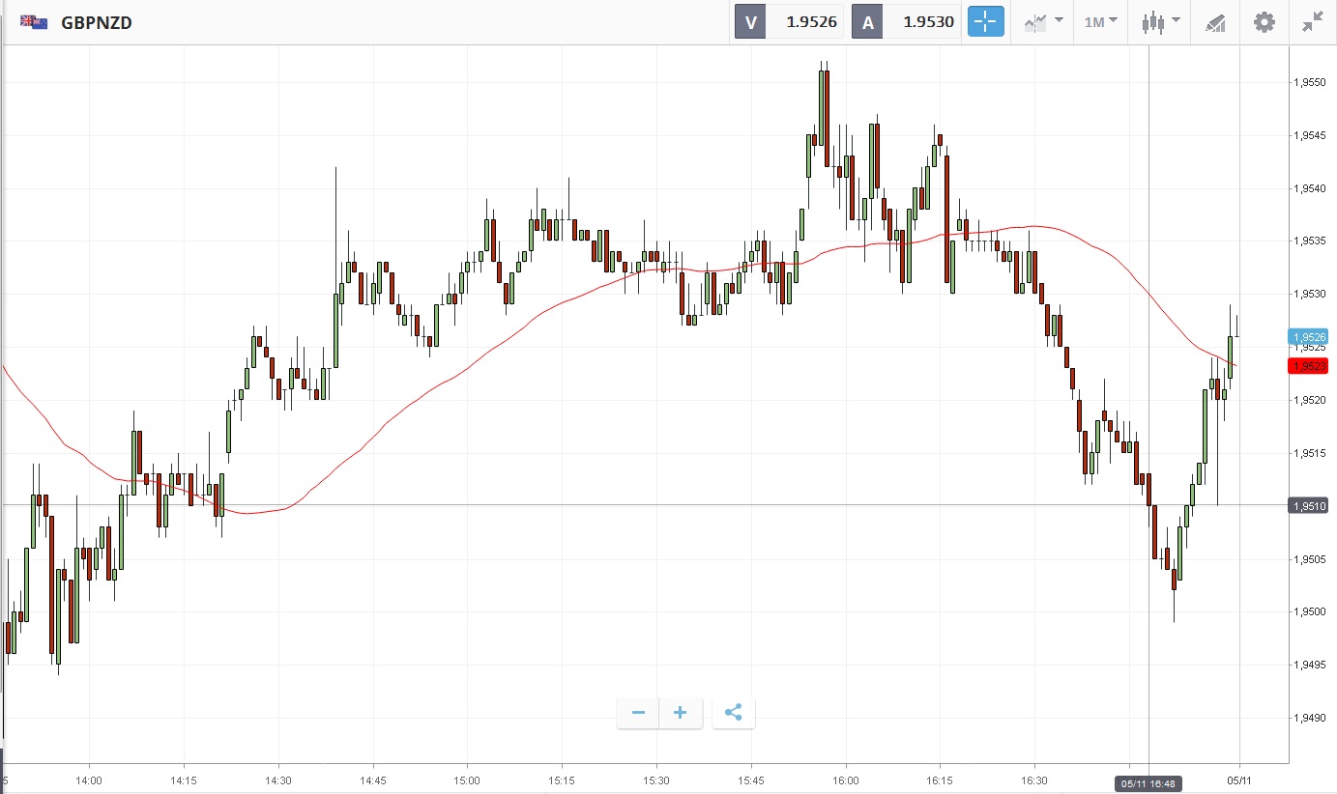
Task: Zoom out the chart with minus button
Action: click(638, 713)
